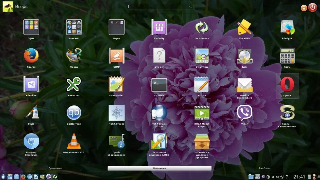Open Установка и удаление программ
The image size is (320, 180).
(x=202, y=141)
